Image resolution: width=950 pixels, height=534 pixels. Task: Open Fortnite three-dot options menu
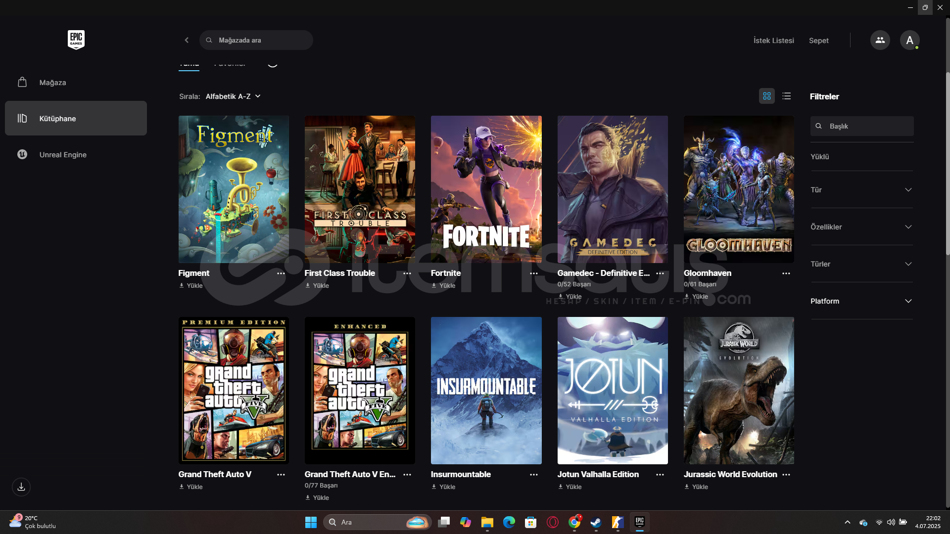[534, 273]
